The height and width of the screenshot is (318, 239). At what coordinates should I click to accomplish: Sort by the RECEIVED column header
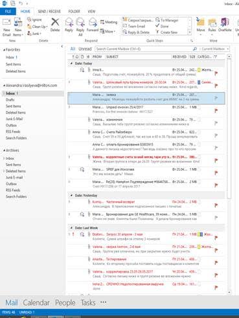pos(179,56)
